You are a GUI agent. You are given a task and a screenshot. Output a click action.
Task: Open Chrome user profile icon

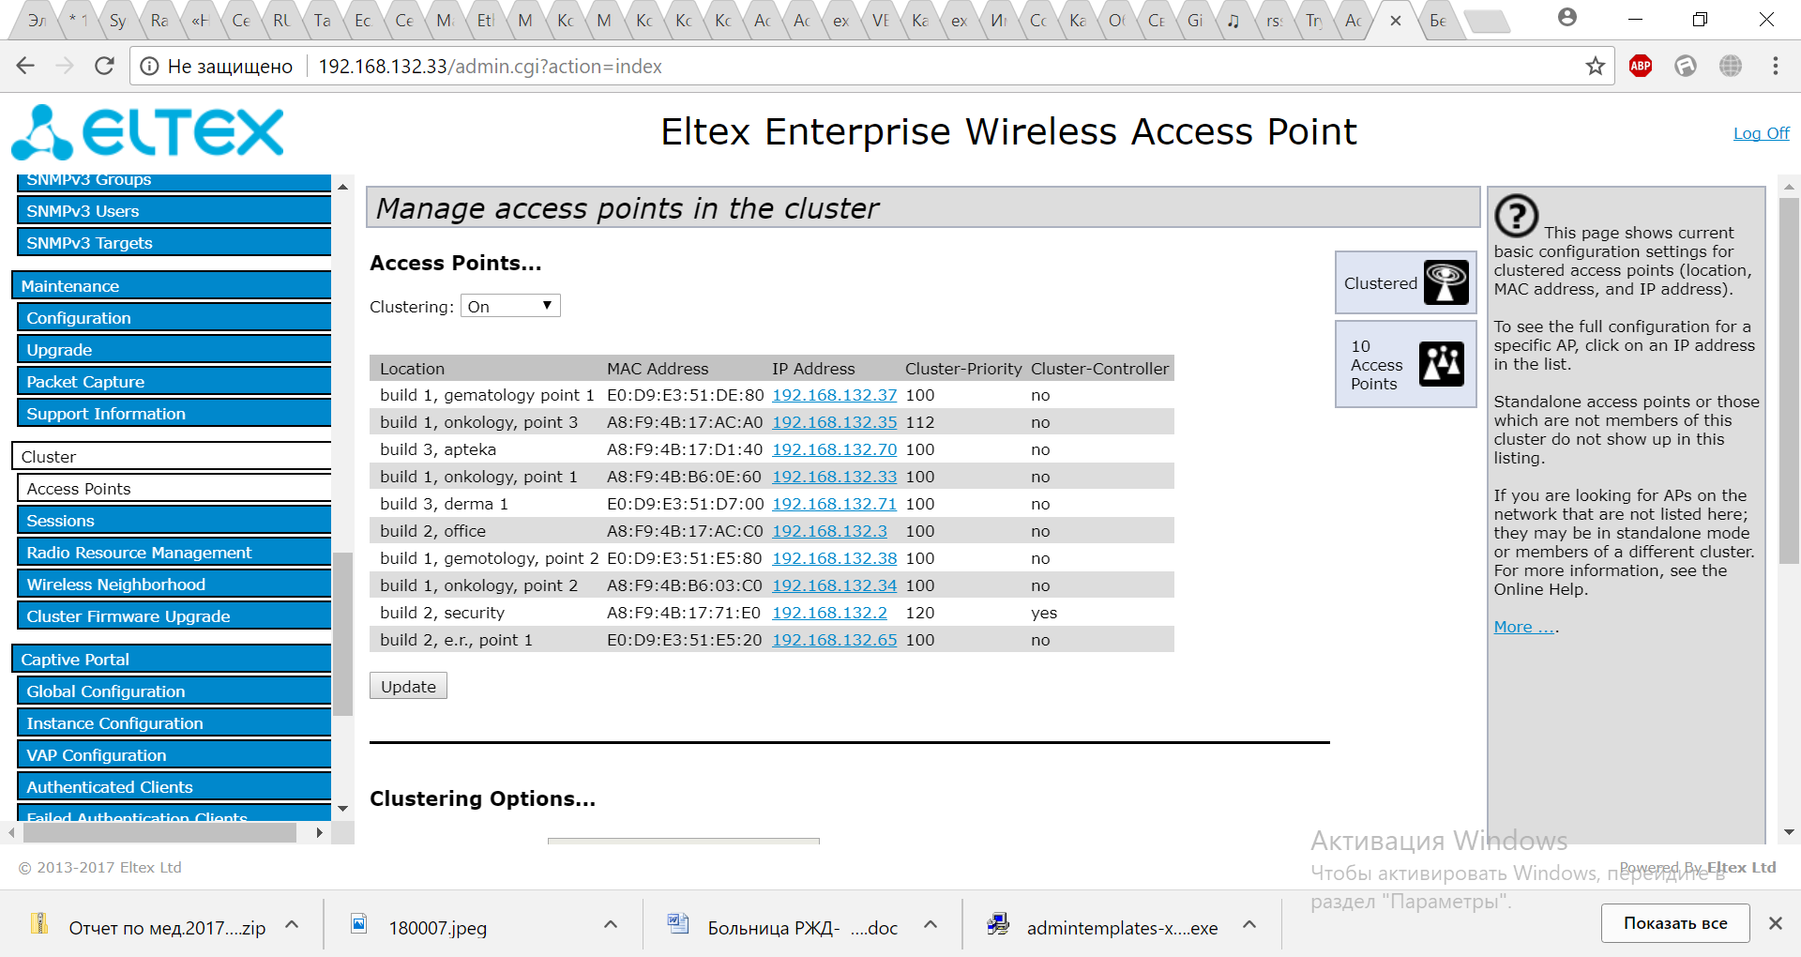(x=1566, y=18)
